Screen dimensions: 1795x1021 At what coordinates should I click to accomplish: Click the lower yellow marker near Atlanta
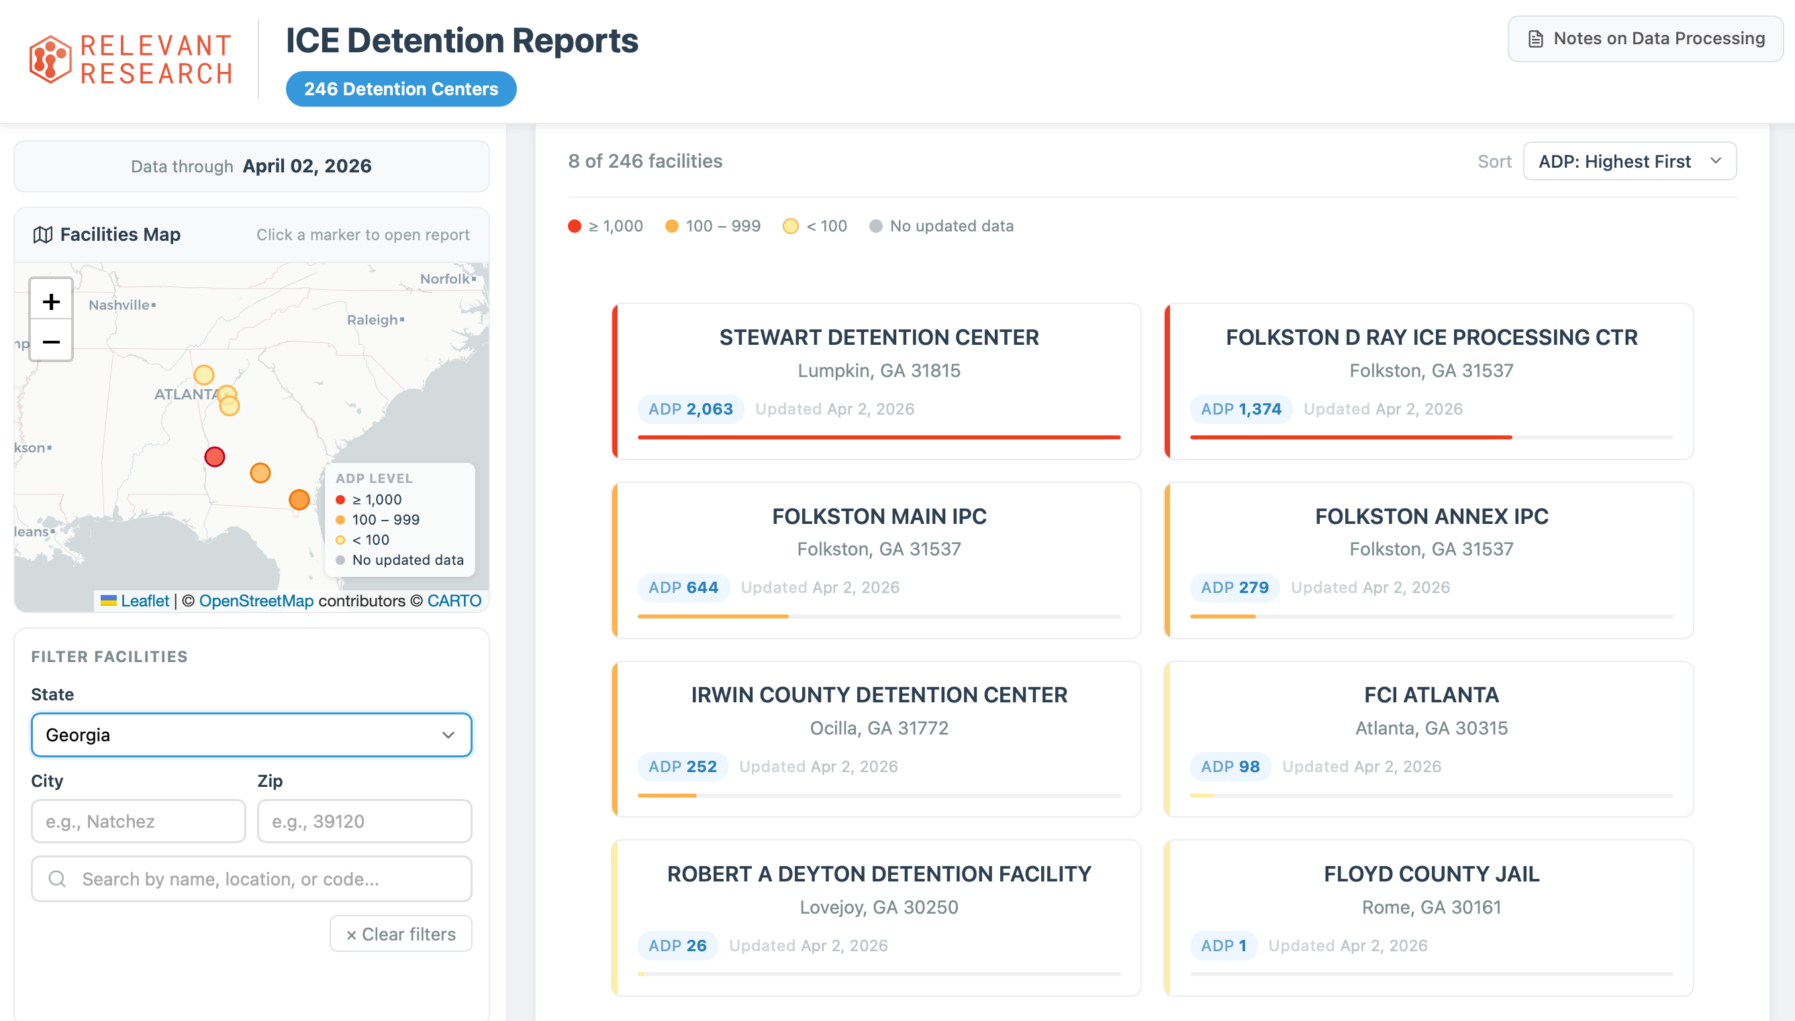click(x=230, y=405)
